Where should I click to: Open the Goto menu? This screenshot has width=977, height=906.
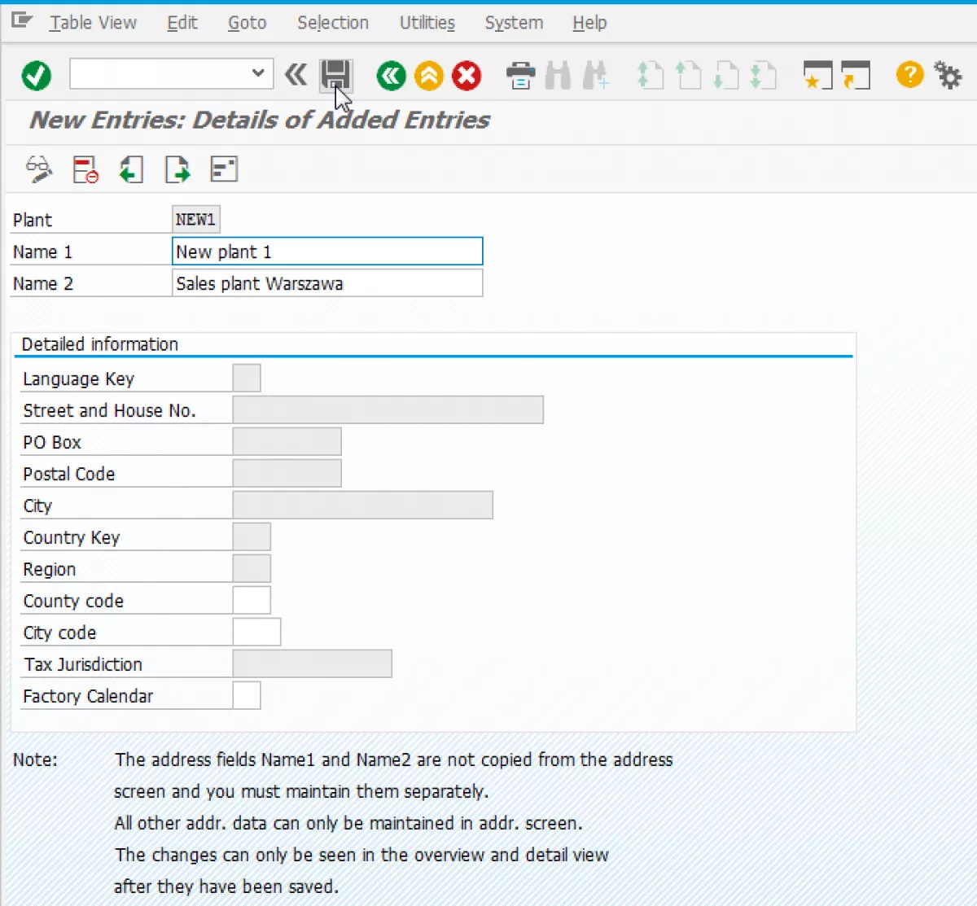pyautogui.click(x=247, y=23)
